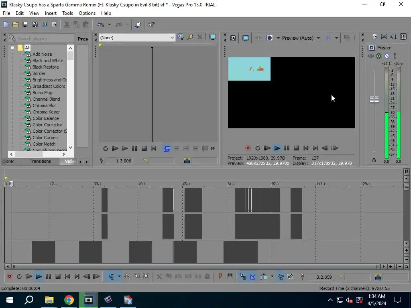Open the Auto Ripple mode dropdown arrow

click(272, 276)
